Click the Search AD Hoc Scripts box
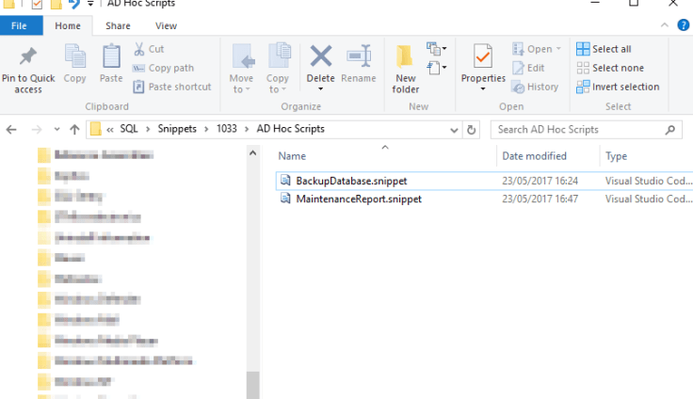The width and height of the screenshot is (693, 399). tap(576, 130)
